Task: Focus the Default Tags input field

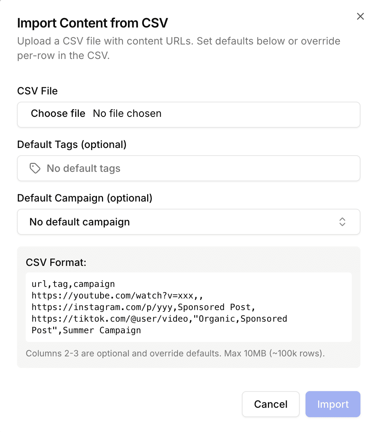Action: coord(145,168)
